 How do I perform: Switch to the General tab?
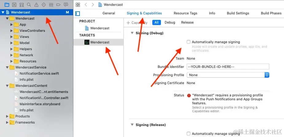(x=109, y=13)
